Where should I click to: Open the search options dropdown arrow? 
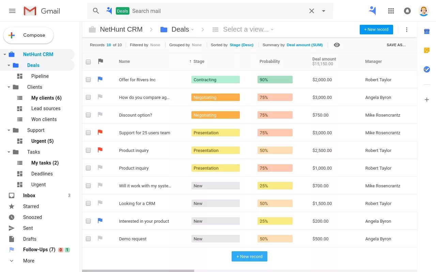click(324, 11)
